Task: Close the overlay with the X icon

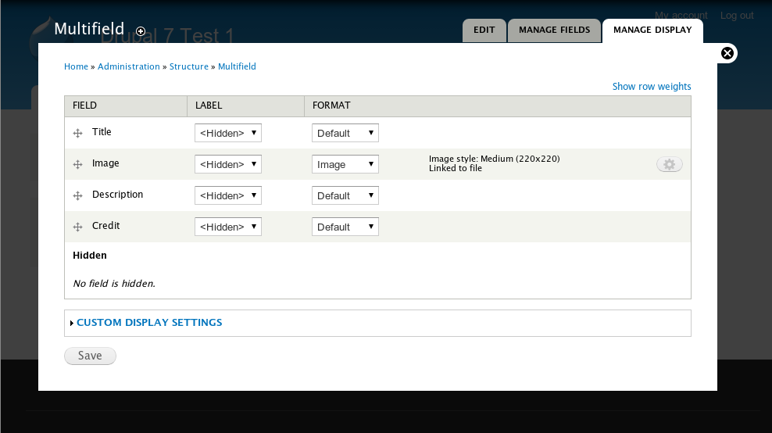Action: coord(727,53)
